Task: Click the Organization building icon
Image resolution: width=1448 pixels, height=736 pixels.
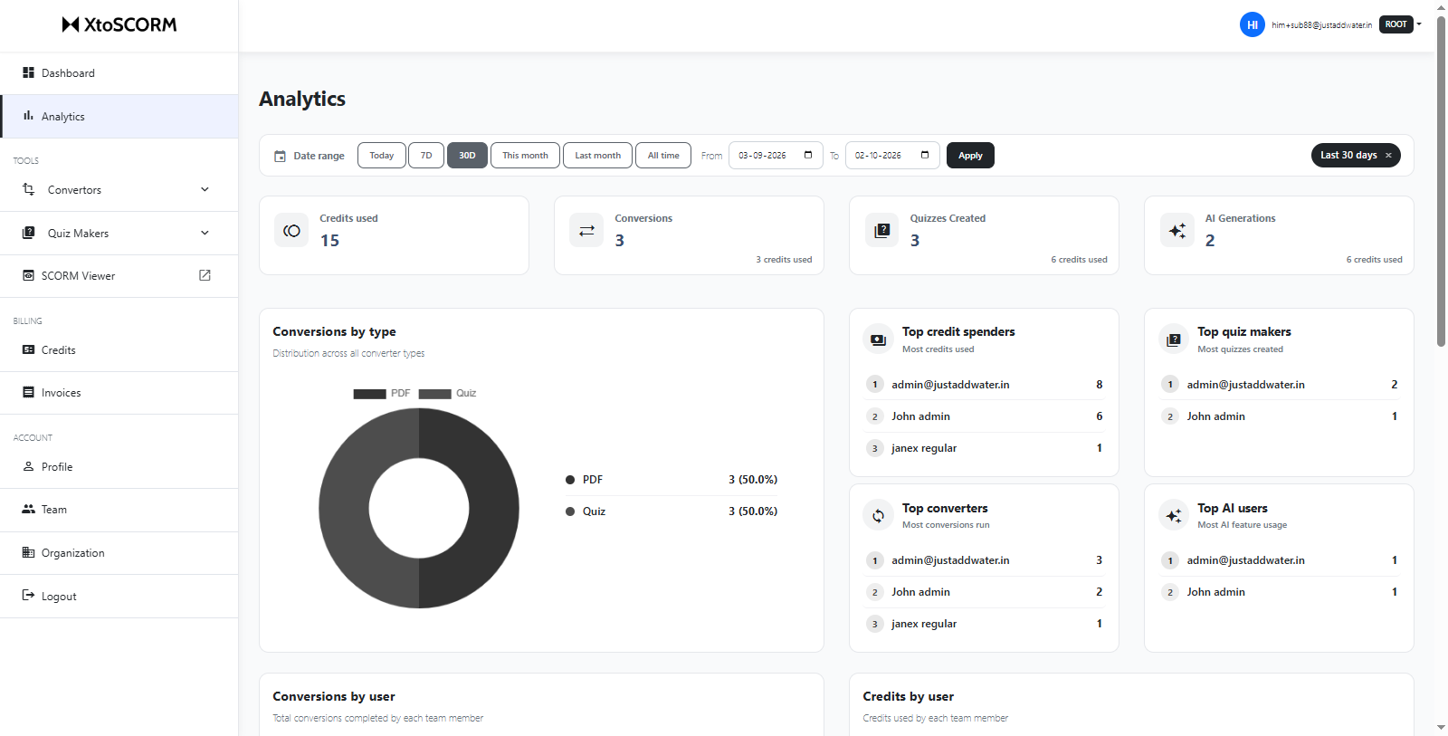Action: [x=28, y=552]
